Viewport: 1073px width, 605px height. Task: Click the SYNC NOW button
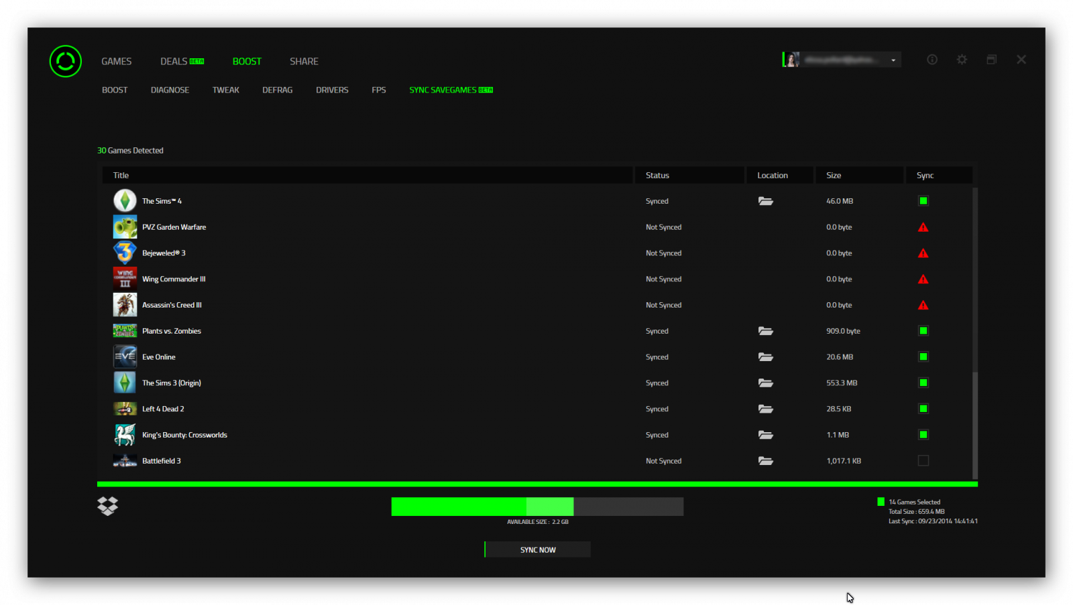(x=538, y=549)
